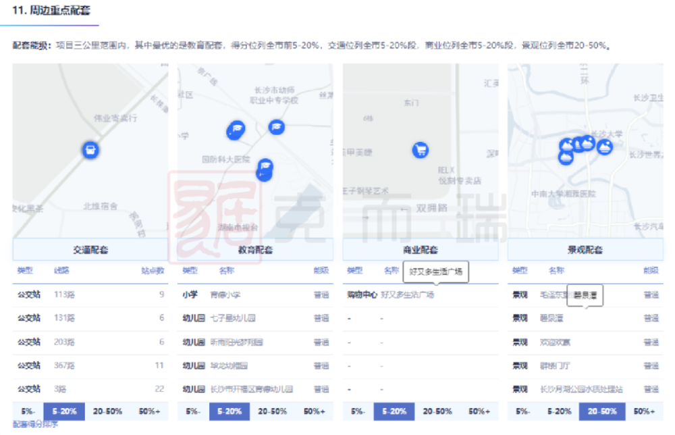Select the 20-50% segment under education table
This screenshot has height=435, width=675.
coord(273,411)
